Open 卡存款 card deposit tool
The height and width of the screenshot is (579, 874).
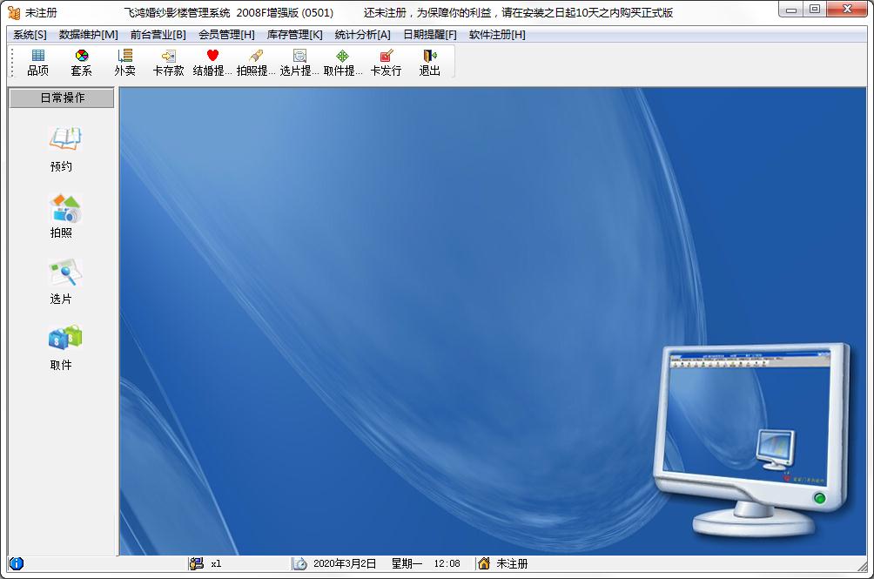(x=168, y=63)
